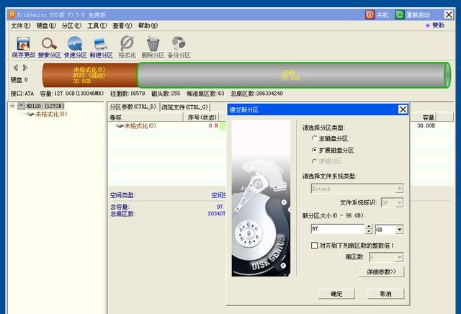This screenshot has width=461, height=314.
Task: Launch Quick Partition (快速分区) from the toolbar
Action: coord(75,47)
